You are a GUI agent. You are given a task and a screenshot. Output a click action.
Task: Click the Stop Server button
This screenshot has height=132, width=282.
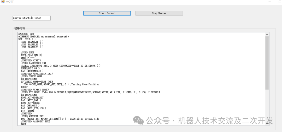coord(159,13)
